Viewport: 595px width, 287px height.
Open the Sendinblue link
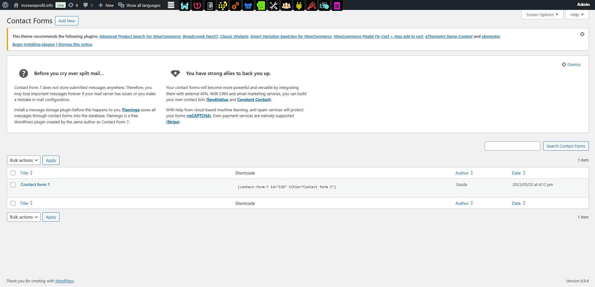[x=218, y=99]
